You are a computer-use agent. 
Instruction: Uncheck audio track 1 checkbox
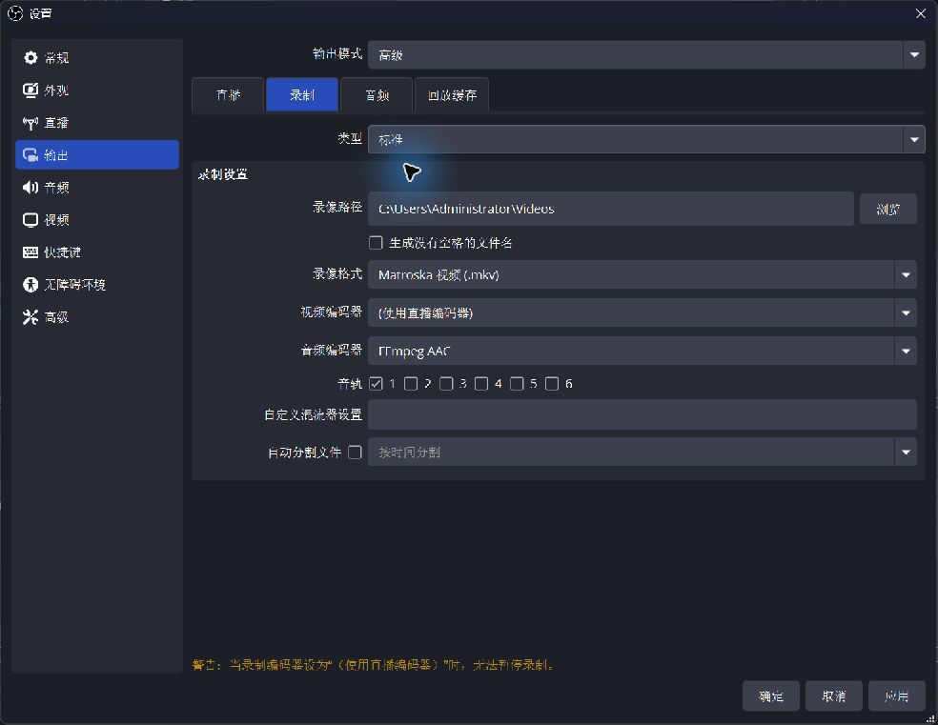tap(376, 384)
